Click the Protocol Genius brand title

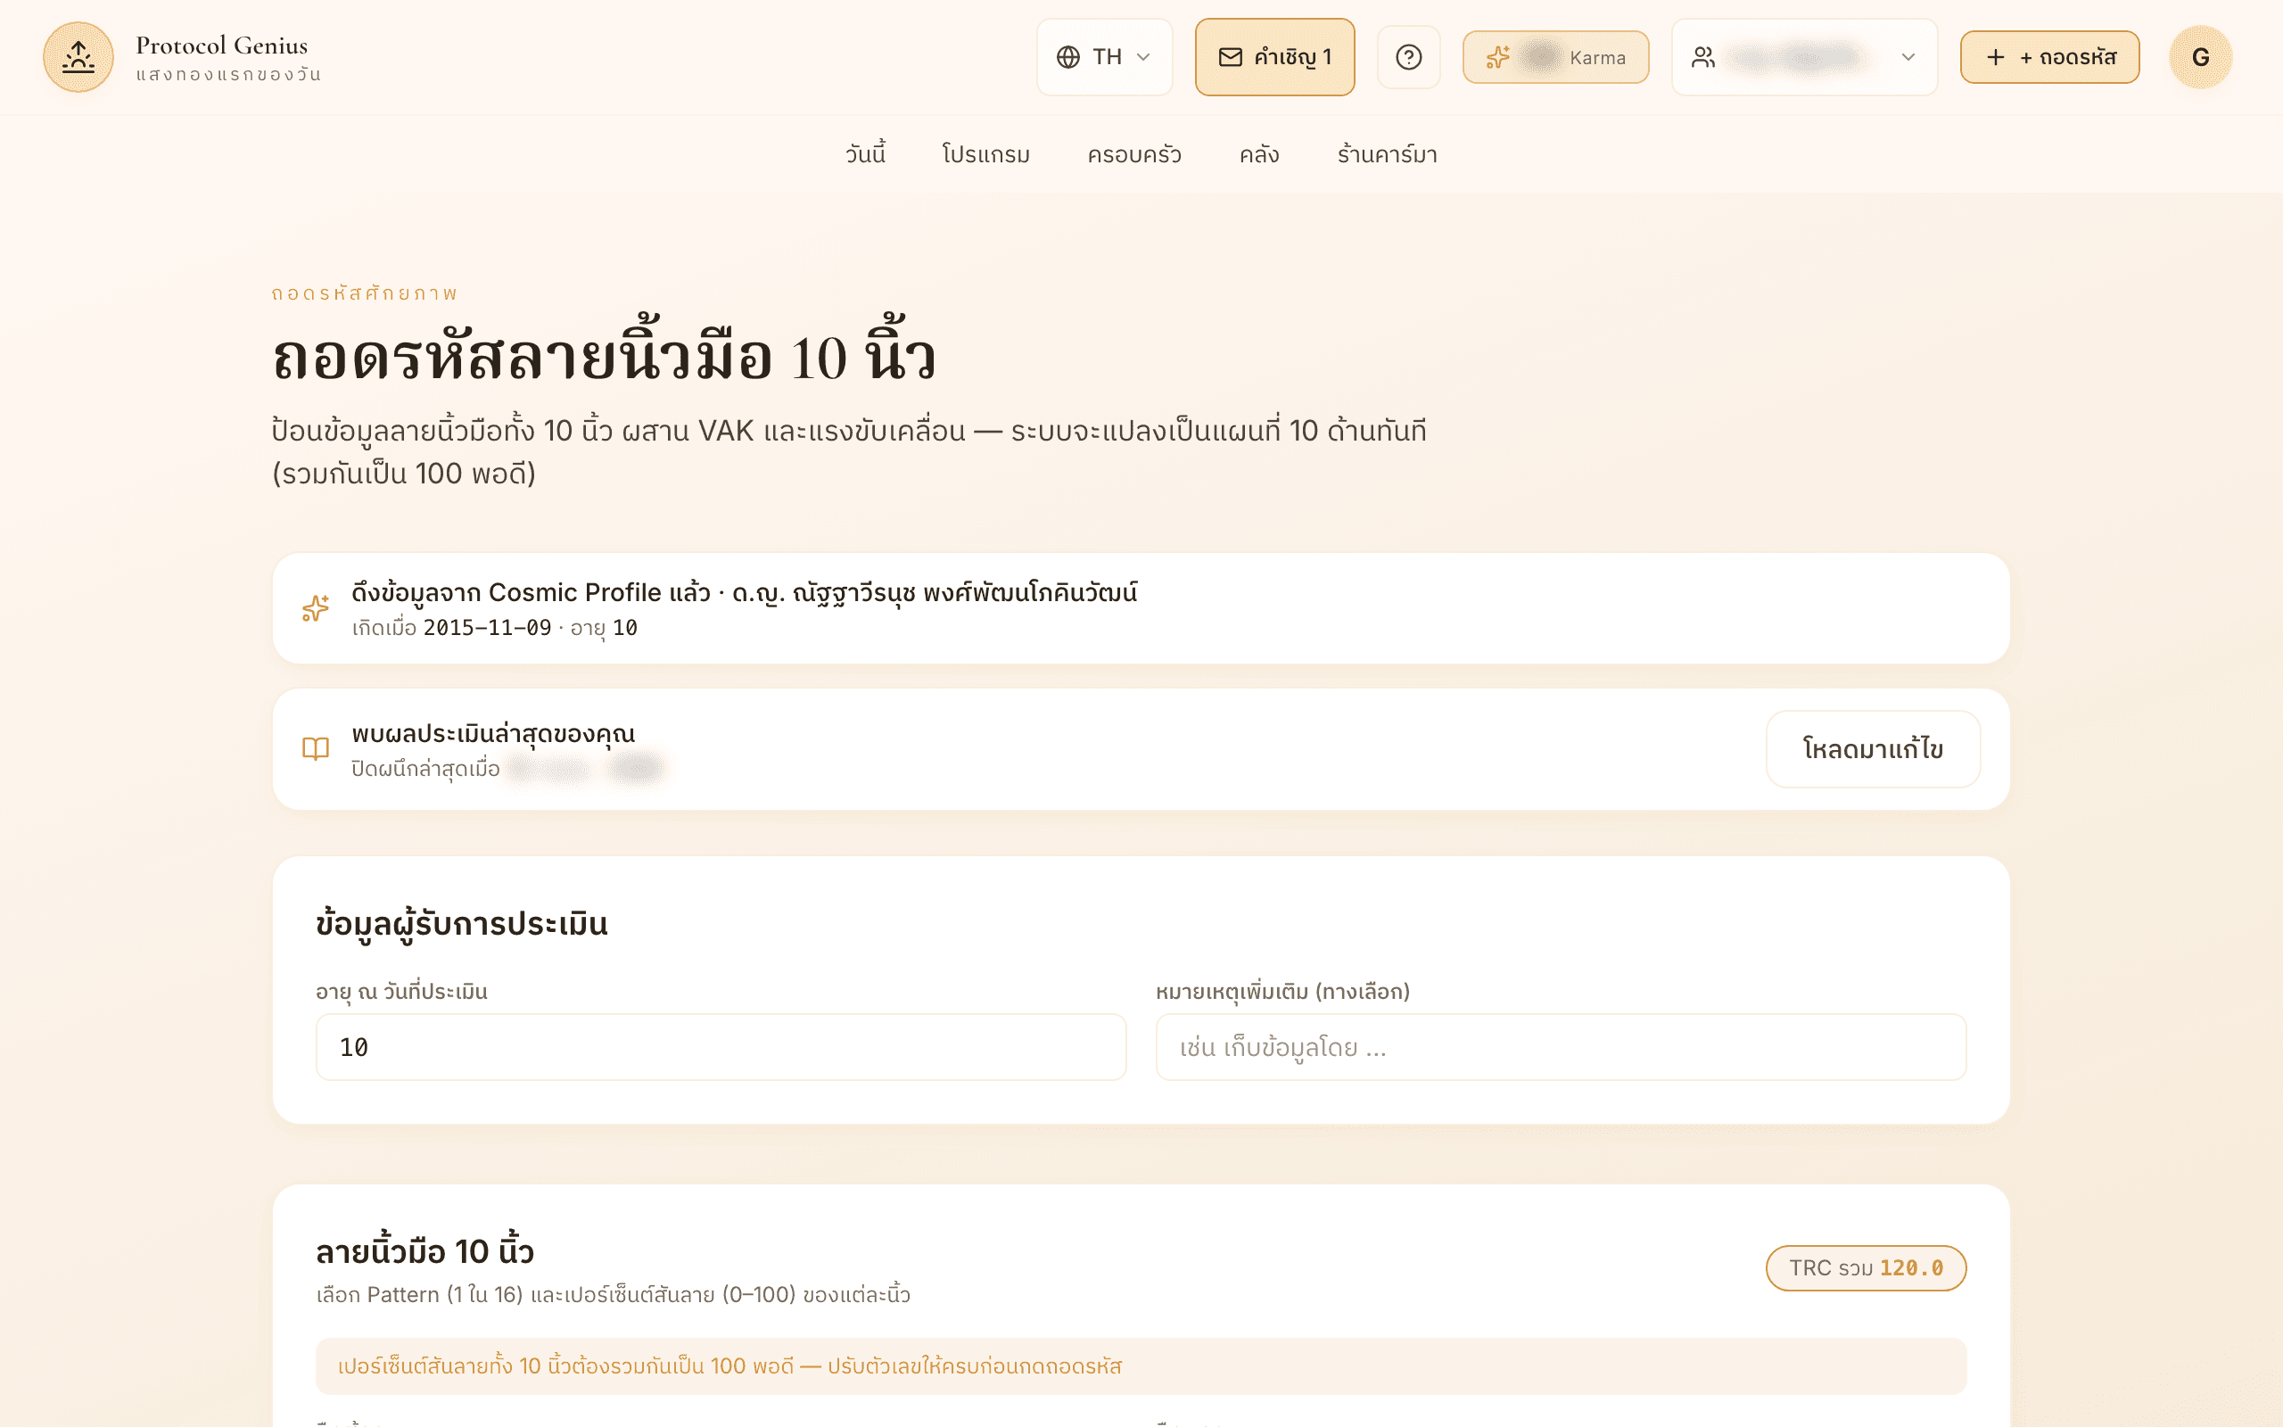(222, 45)
